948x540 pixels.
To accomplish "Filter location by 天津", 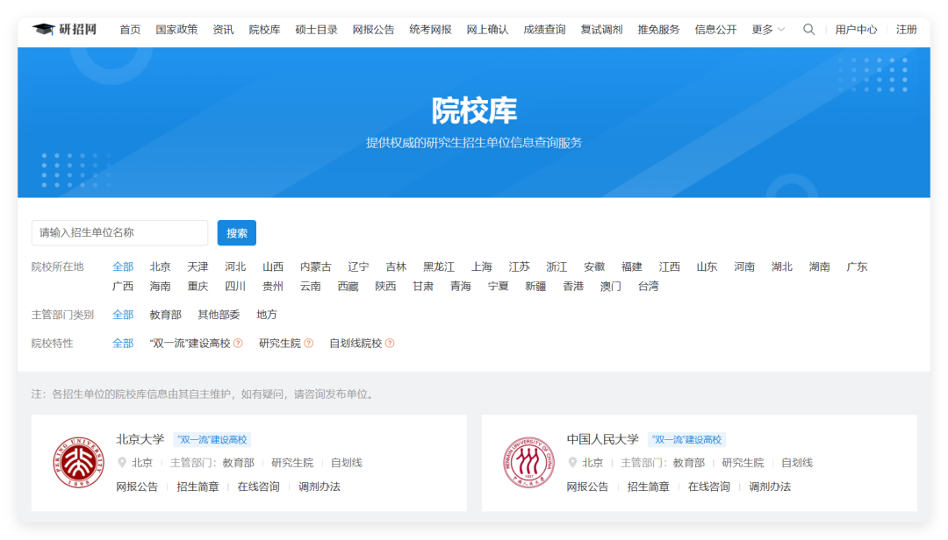I will click(197, 266).
